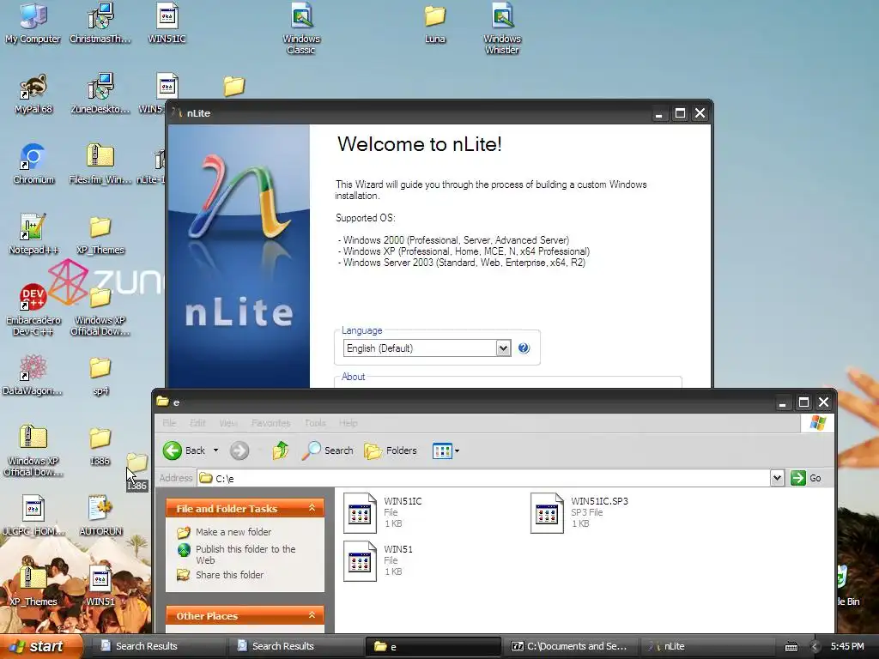Open Search pane in explorer toolbar
Image resolution: width=879 pixels, height=659 pixels.
point(328,450)
